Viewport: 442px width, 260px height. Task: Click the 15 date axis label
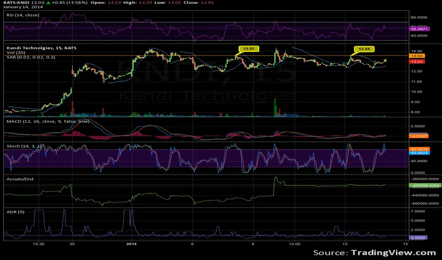tap(405, 244)
